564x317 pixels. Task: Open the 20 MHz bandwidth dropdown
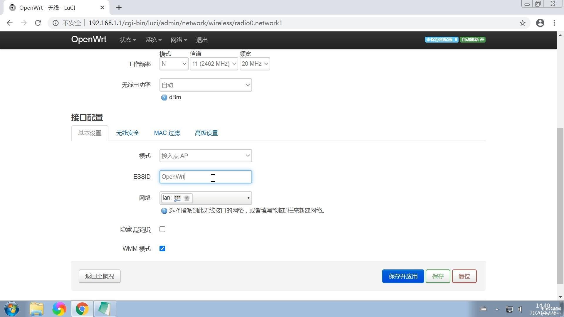[255, 64]
